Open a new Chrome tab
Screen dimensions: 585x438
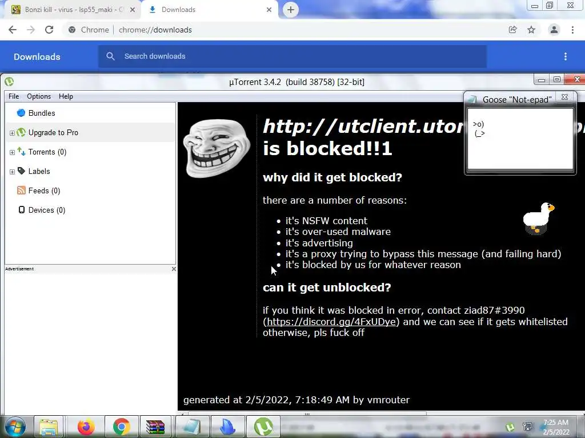click(x=291, y=10)
